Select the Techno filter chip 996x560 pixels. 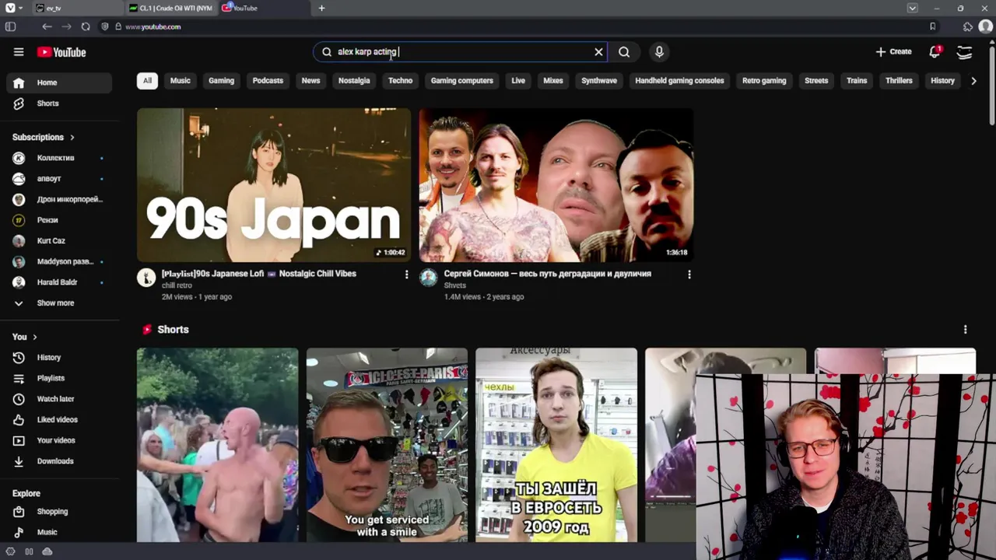pos(400,81)
